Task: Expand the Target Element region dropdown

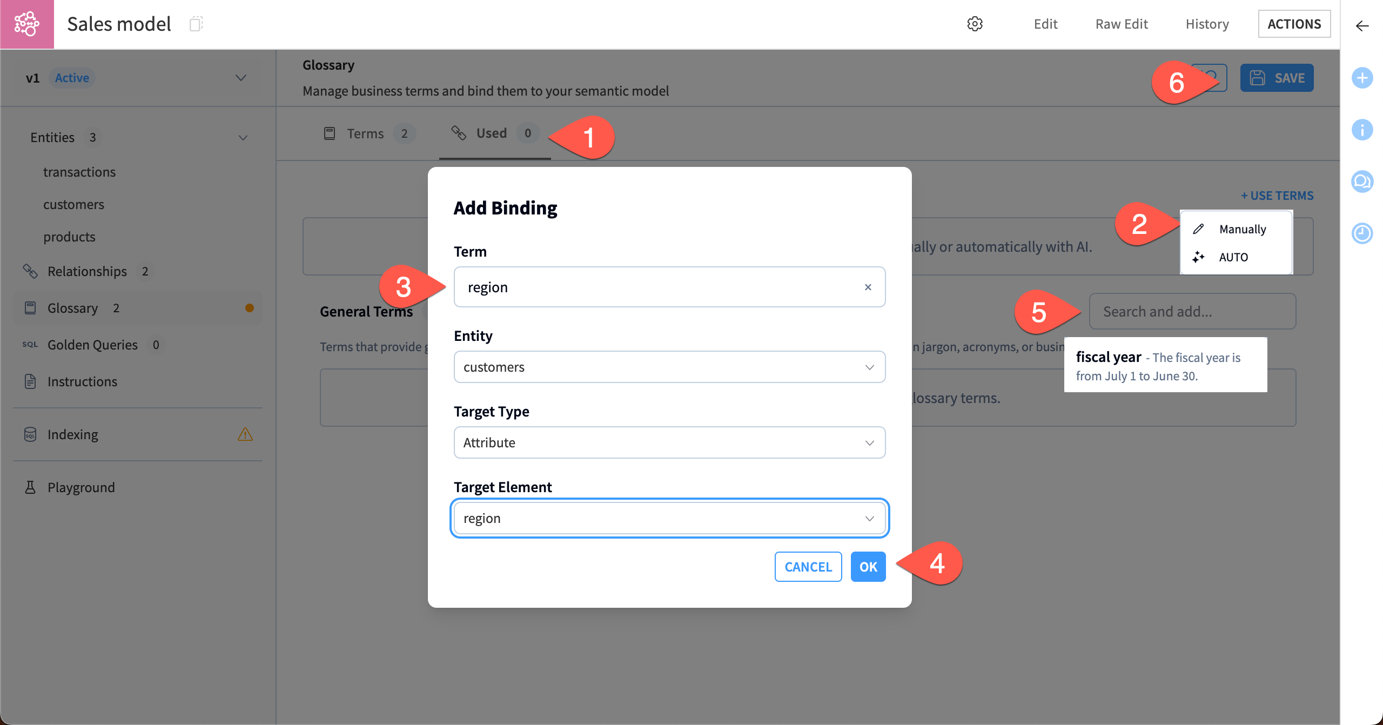Action: (669, 518)
